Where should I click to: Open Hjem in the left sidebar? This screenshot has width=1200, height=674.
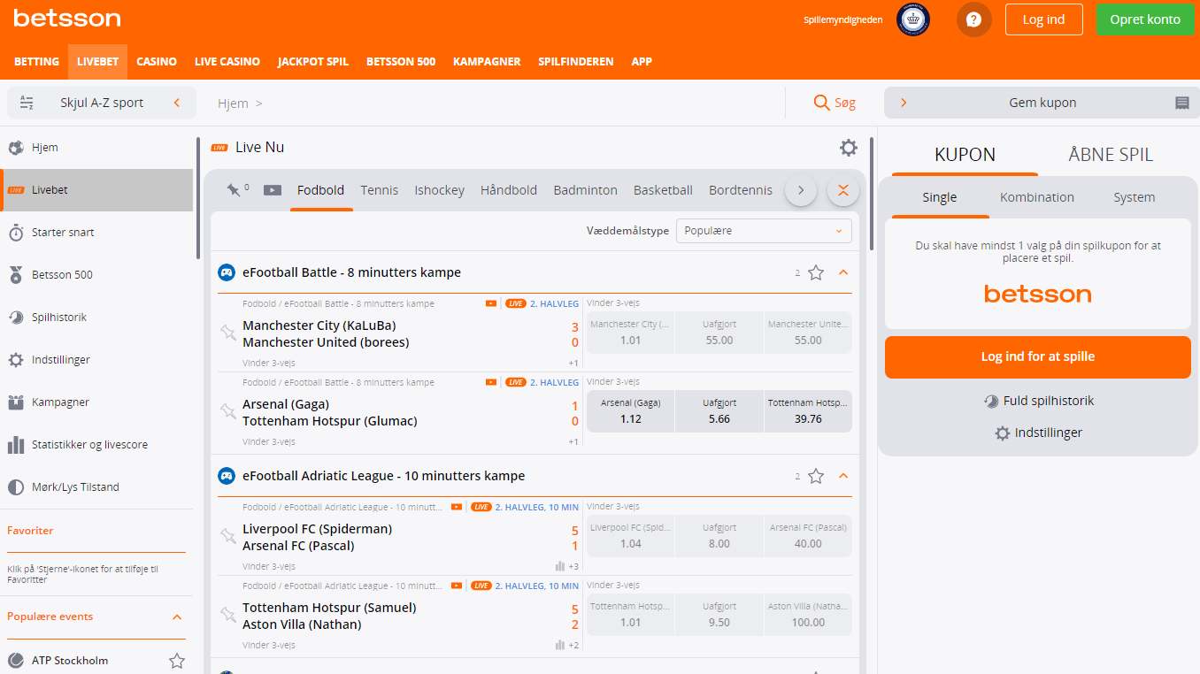96,148
